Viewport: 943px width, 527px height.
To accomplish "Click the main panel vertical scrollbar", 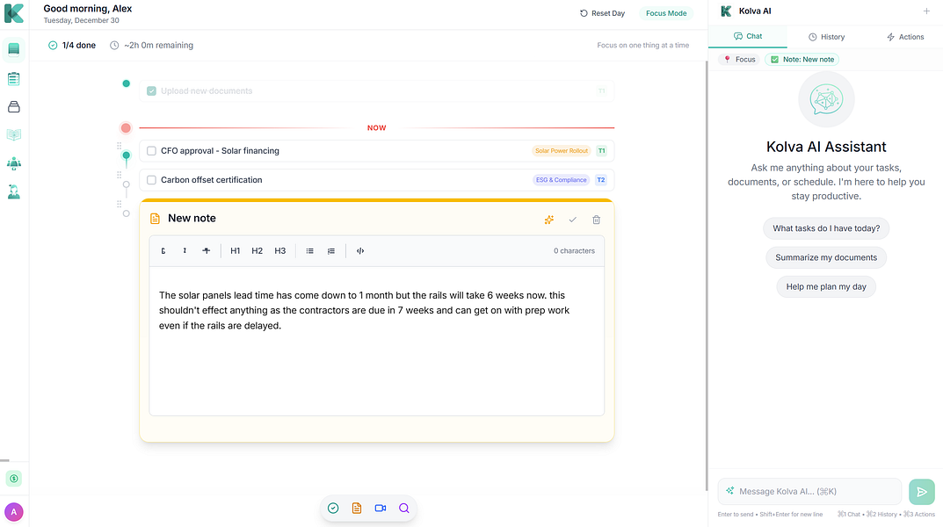I will (706, 275).
